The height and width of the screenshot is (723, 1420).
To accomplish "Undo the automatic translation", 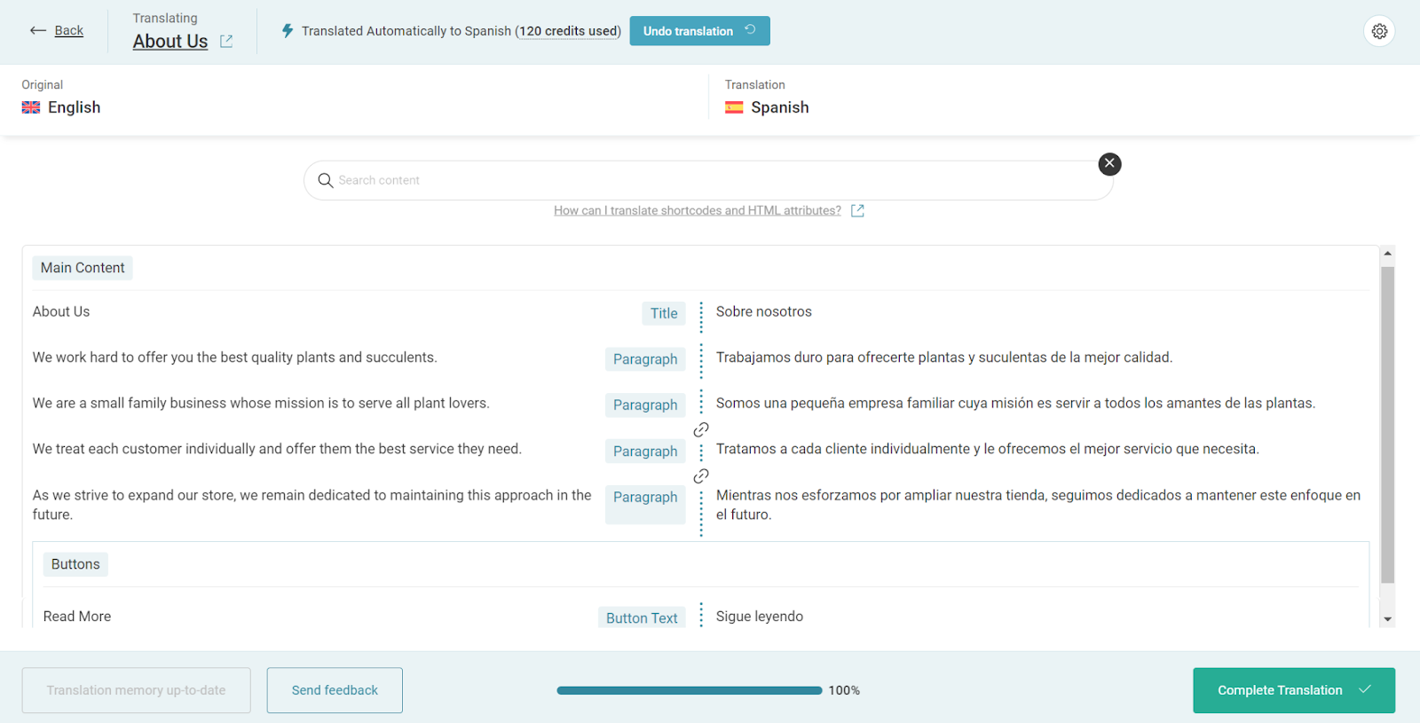I will (x=699, y=31).
